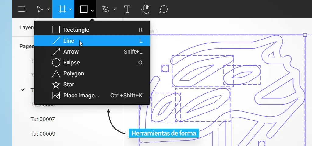312x146 pixels.
Task: Click the top-right frame corner handle
Action: click(x=305, y=35)
